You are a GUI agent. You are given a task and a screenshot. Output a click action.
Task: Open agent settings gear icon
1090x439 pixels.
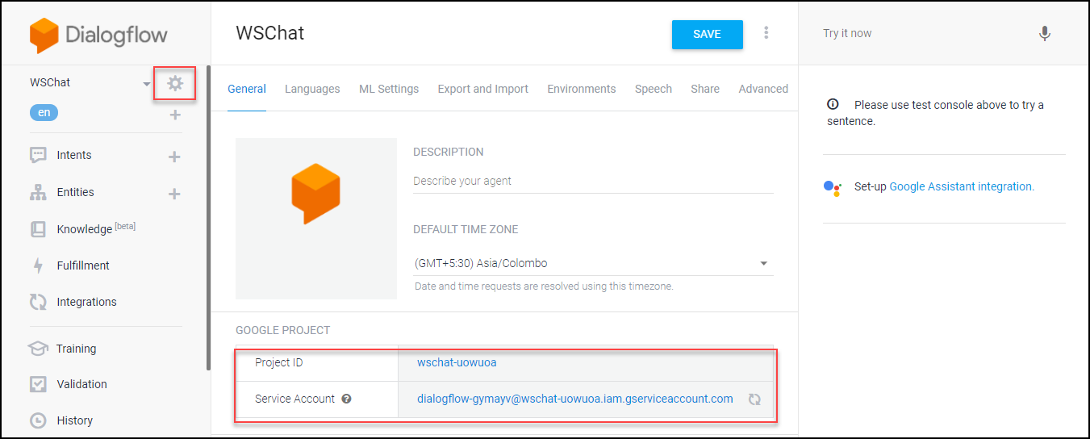[x=175, y=83]
